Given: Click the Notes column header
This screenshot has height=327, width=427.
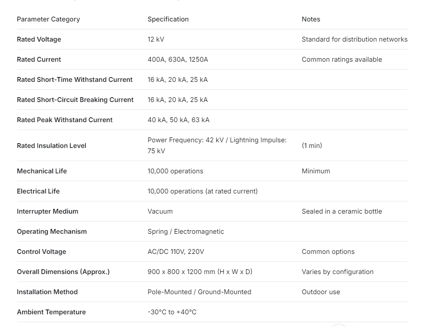Looking at the screenshot, I should click(311, 19).
